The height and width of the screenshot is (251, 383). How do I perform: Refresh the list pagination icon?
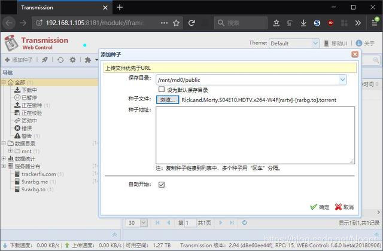(x=245, y=222)
